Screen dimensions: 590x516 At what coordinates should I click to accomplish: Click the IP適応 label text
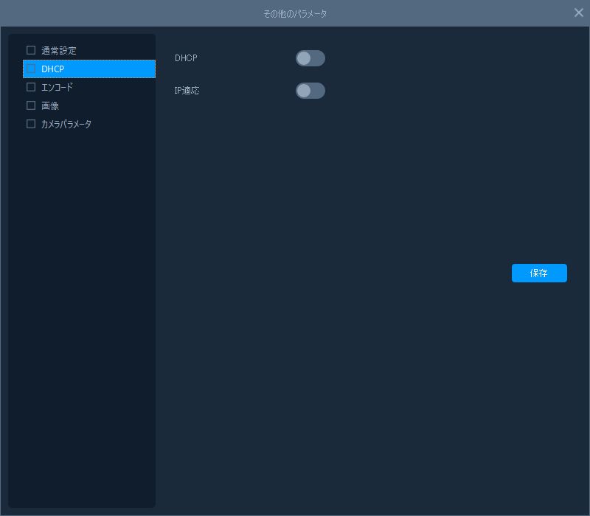pyautogui.click(x=187, y=91)
